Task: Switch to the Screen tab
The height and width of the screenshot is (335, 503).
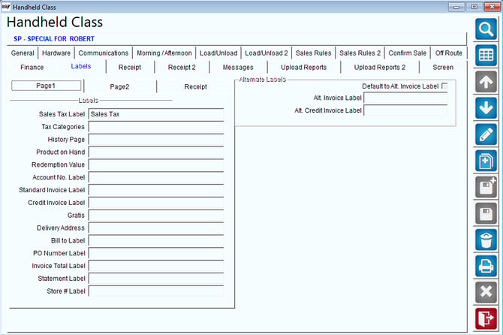Action: coord(443,67)
